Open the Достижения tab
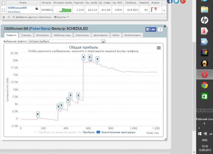 coord(100,35)
